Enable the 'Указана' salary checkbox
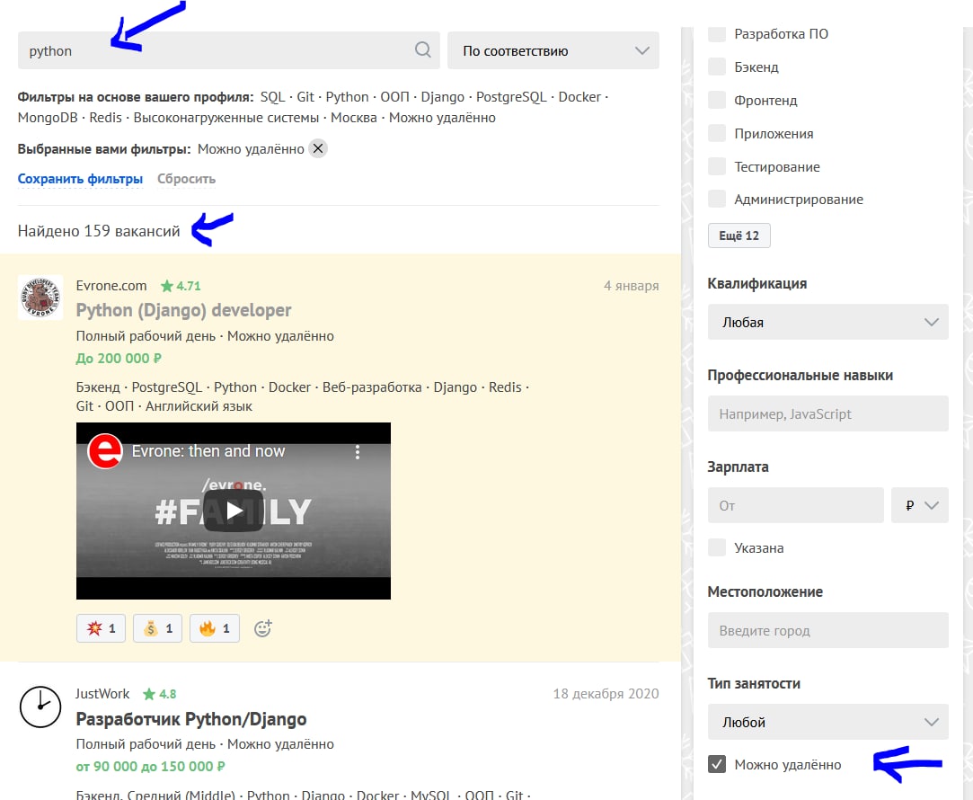The image size is (973, 800). click(717, 547)
